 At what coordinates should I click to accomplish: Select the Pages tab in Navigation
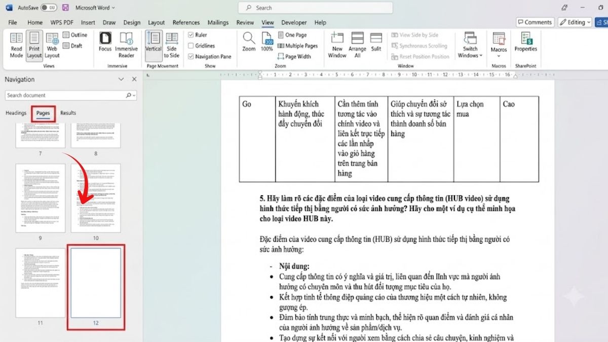tap(43, 113)
